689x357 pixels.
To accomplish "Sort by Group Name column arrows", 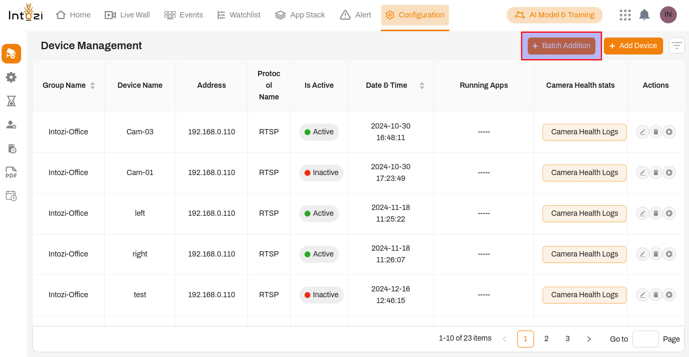I will (x=93, y=85).
